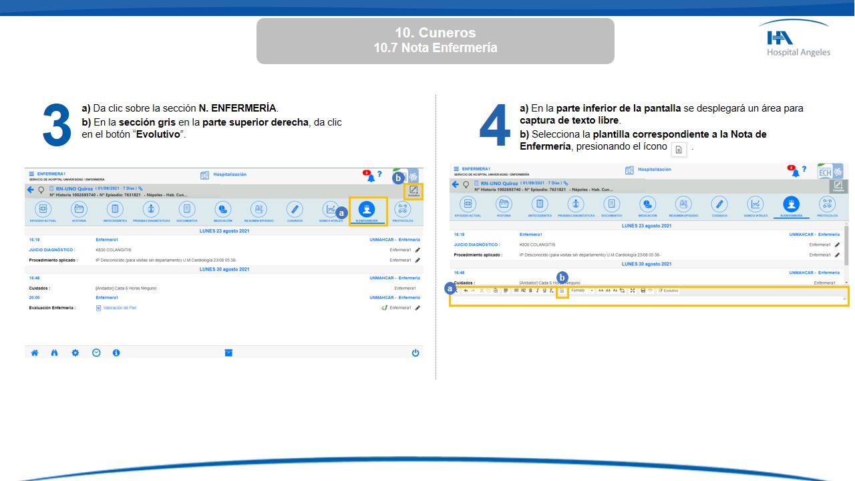Click the save disk icon in editor toolbar
The height and width of the screenshot is (481, 855).
[643, 291]
